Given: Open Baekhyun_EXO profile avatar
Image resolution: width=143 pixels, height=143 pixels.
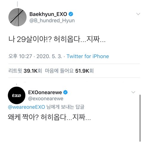Looking at the screenshot, I should [x=18, y=17].
